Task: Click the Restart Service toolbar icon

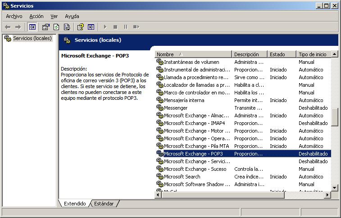Action: click(136, 27)
